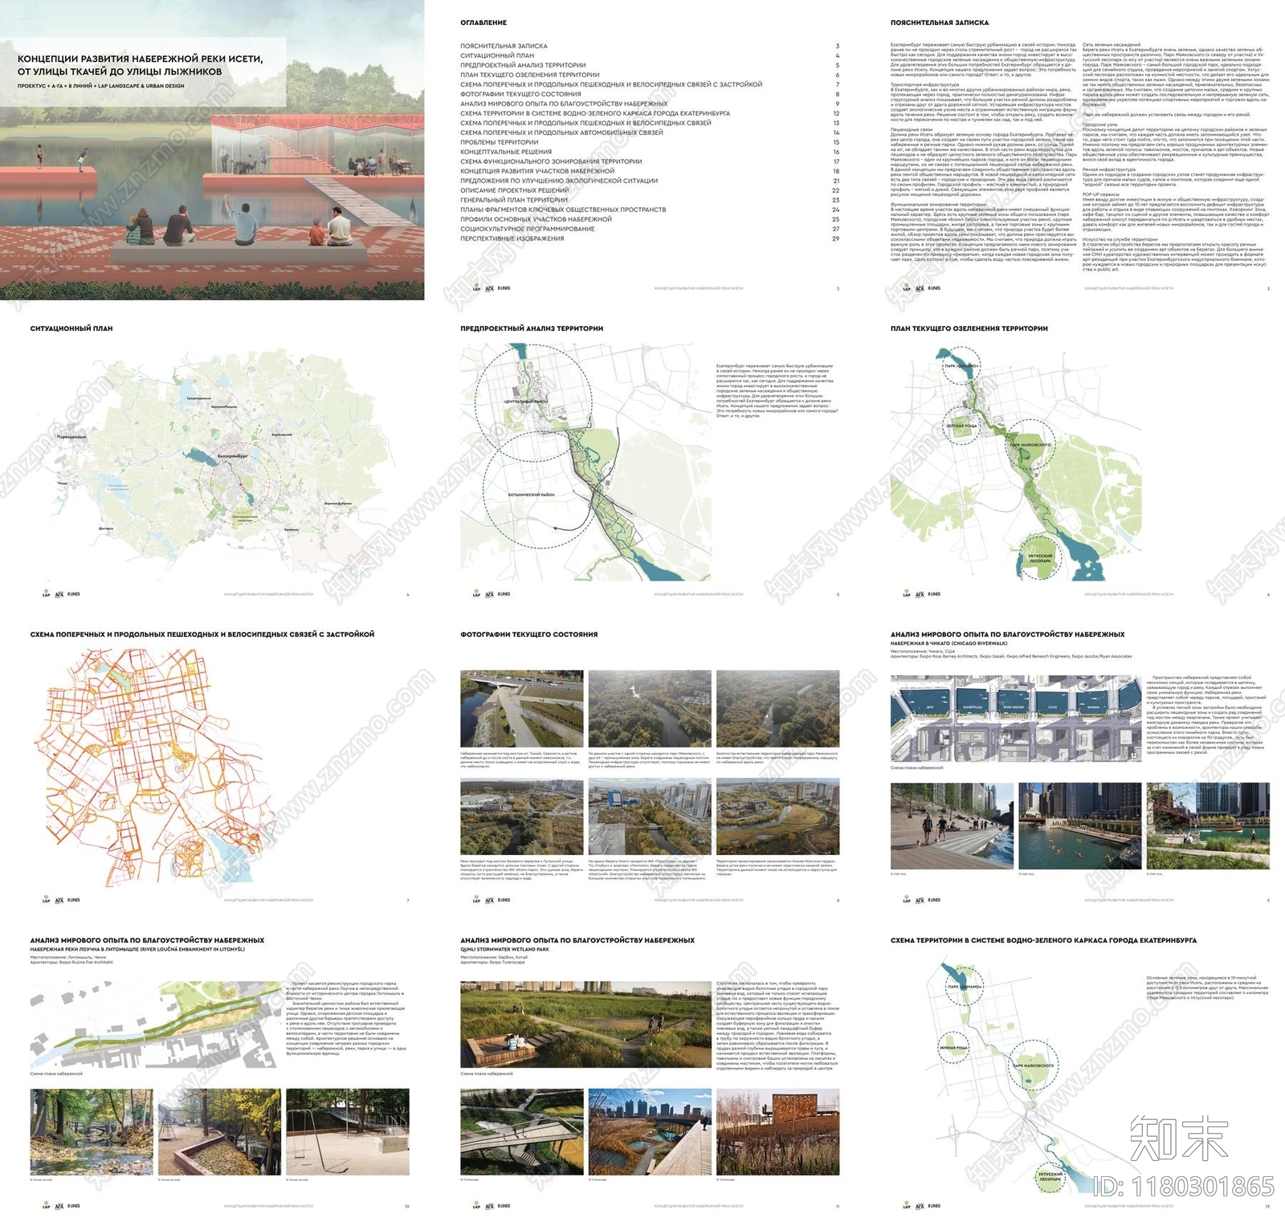
Task: Click 'БОТАНИЧЕСКИЙ РАЙОН' label on the pre-project analysis map
Action: coord(531,495)
